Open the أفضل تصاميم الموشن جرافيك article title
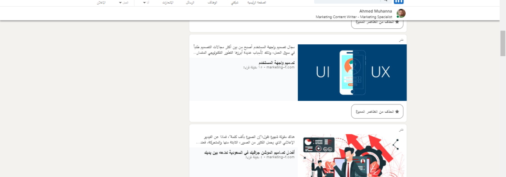 (249, 152)
